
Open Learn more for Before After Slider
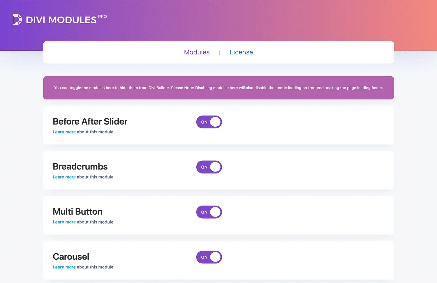click(64, 132)
